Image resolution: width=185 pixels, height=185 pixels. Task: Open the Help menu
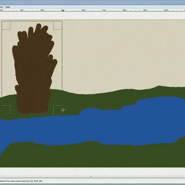tap(8, 7)
